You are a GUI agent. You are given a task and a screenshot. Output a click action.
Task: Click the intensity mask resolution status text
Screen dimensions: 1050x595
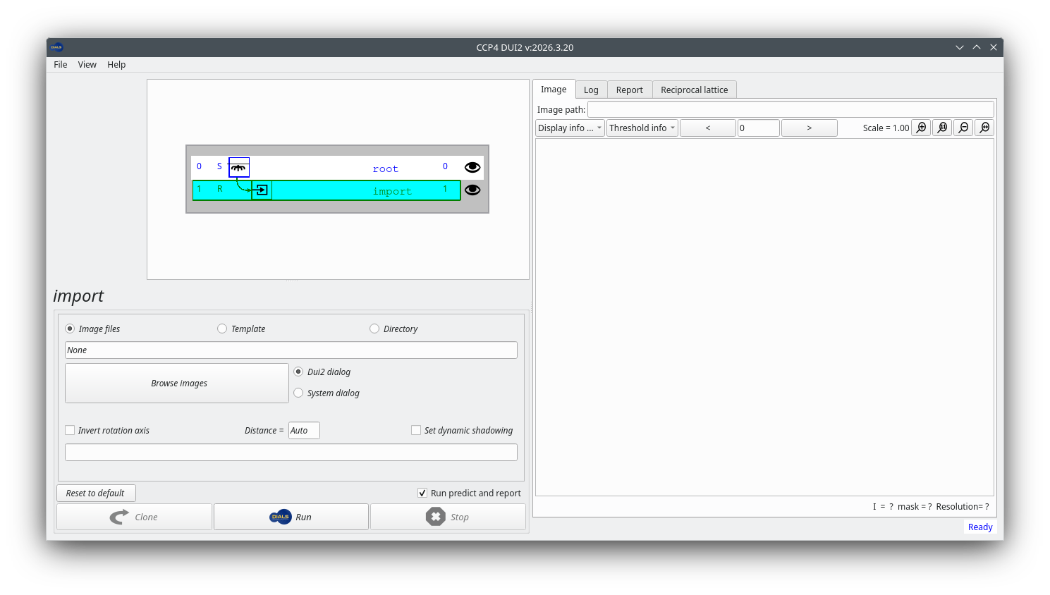pos(931,506)
